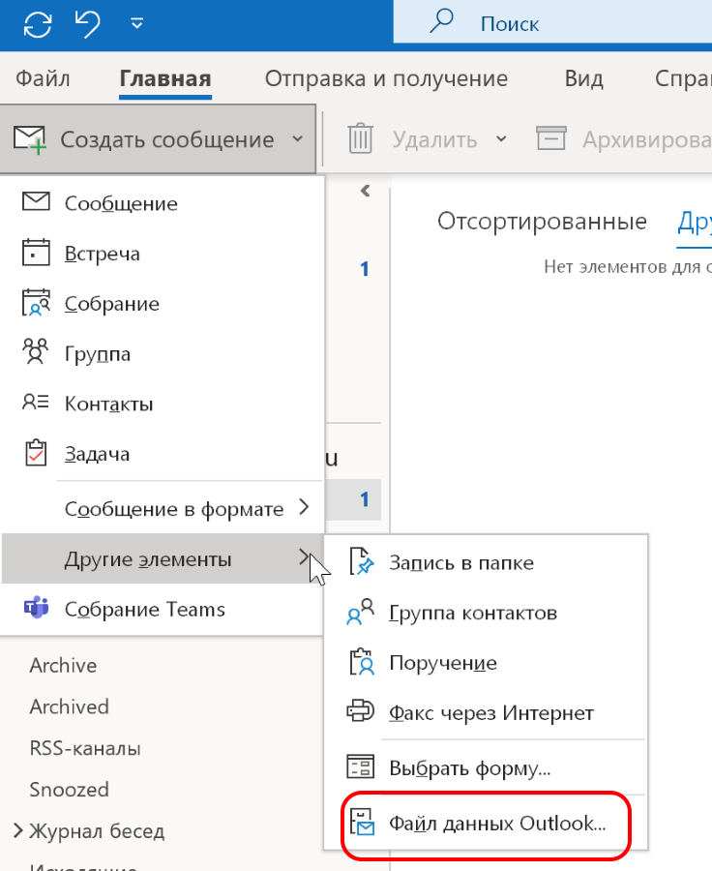
Task: Toggle the Создать сообщение dropdown arrow
Action: coord(298,138)
